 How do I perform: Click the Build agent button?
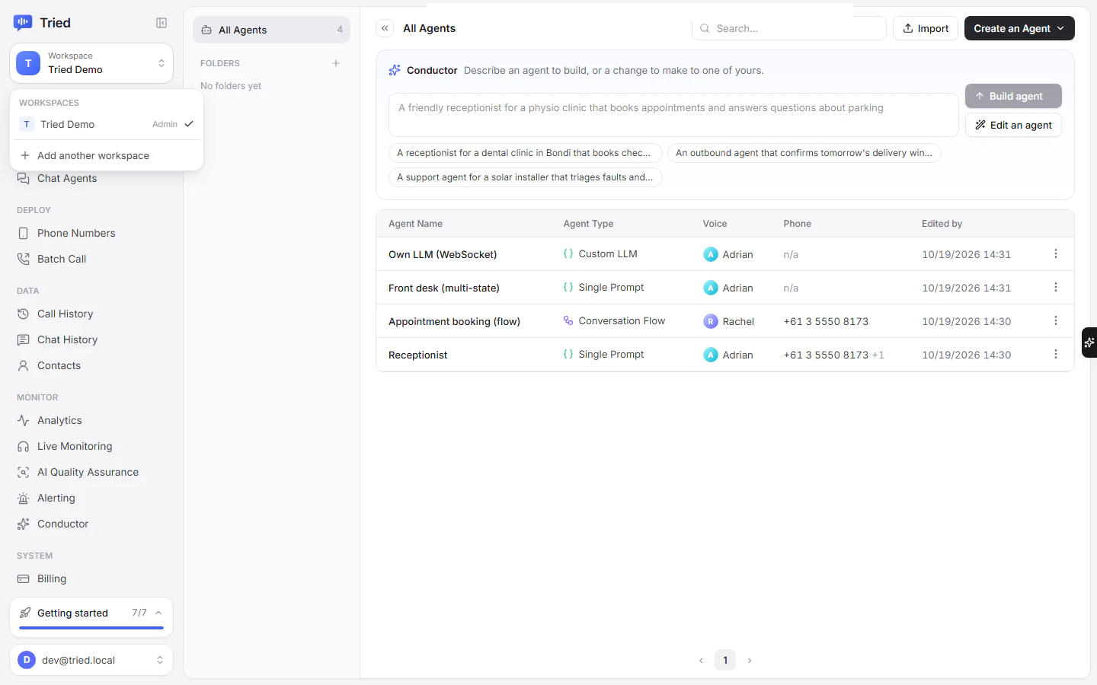1013,96
